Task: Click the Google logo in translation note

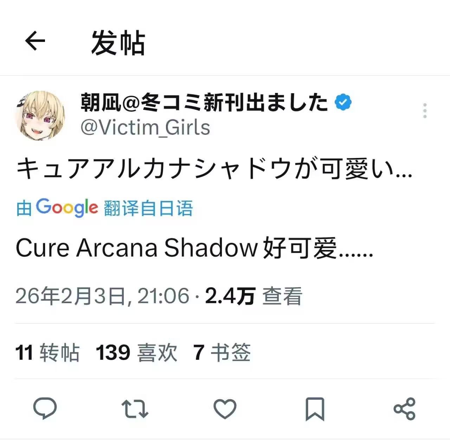Action: pyautogui.click(x=67, y=208)
